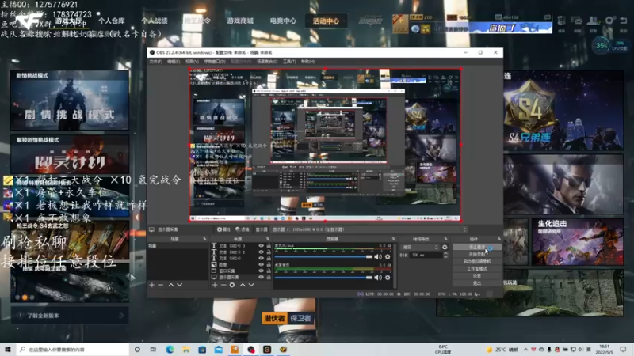Open desktop audio settings gear
This screenshot has height=356, width=634.
point(388,278)
